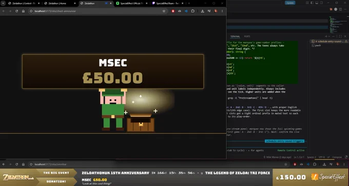Toggle the bottom panel in VS Code

pos(317,3)
